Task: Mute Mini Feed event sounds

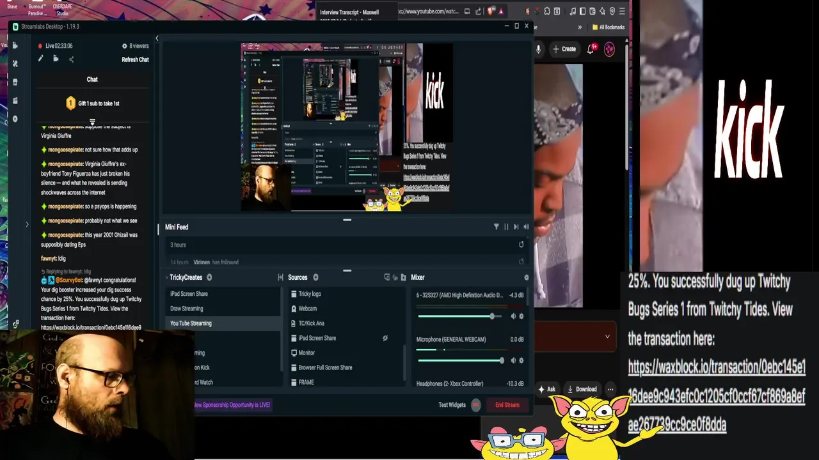Action: coord(526,227)
